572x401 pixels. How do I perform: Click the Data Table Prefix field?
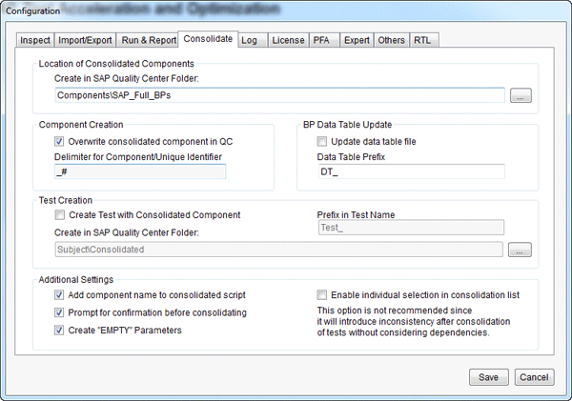click(x=410, y=172)
